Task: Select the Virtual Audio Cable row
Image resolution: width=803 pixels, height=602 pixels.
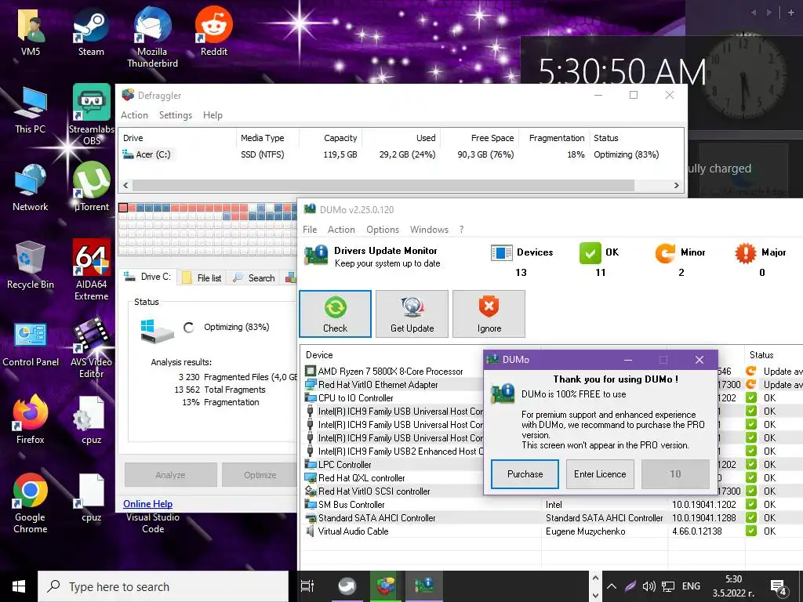Action: click(x=553, y=531)
